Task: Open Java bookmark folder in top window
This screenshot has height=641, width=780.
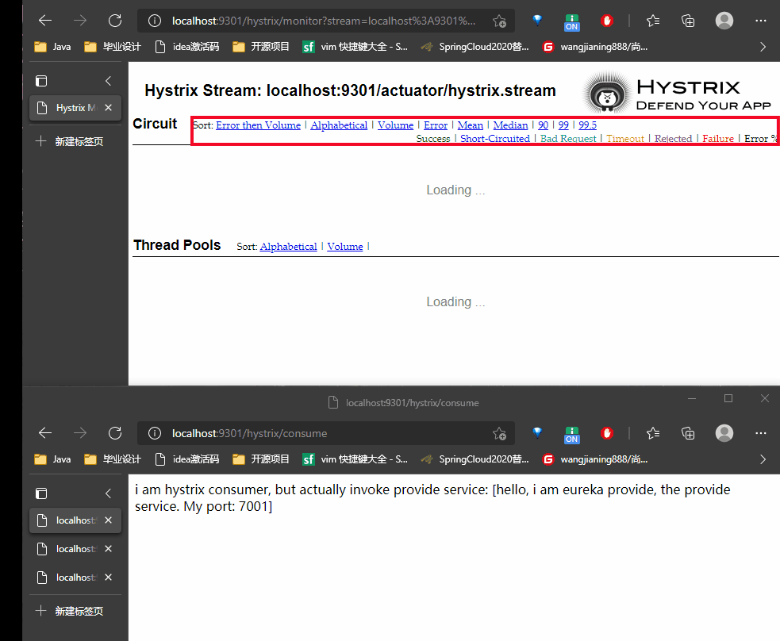Action: 52,47
